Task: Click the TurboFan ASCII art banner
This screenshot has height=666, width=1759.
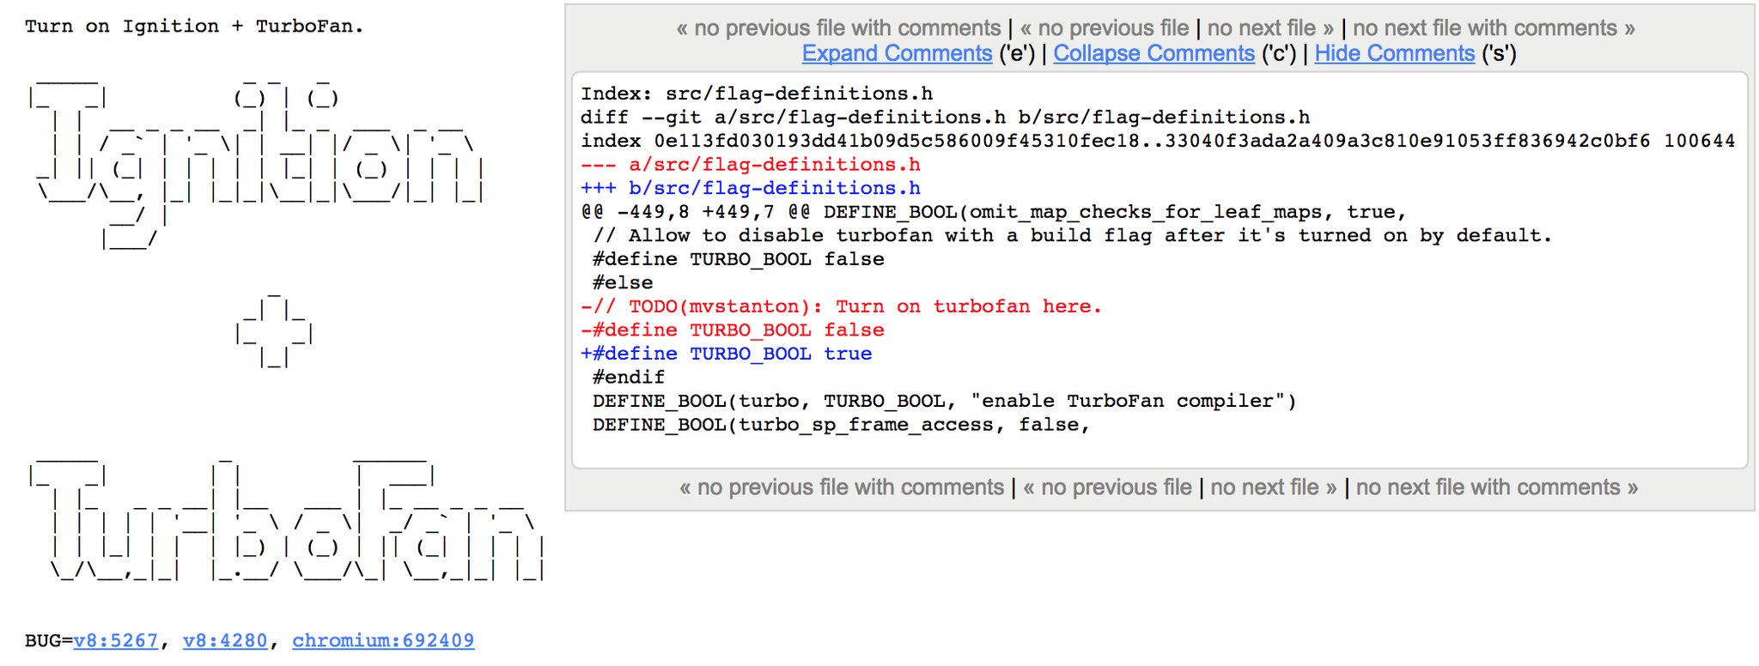Action: click(x=286, y=520)
